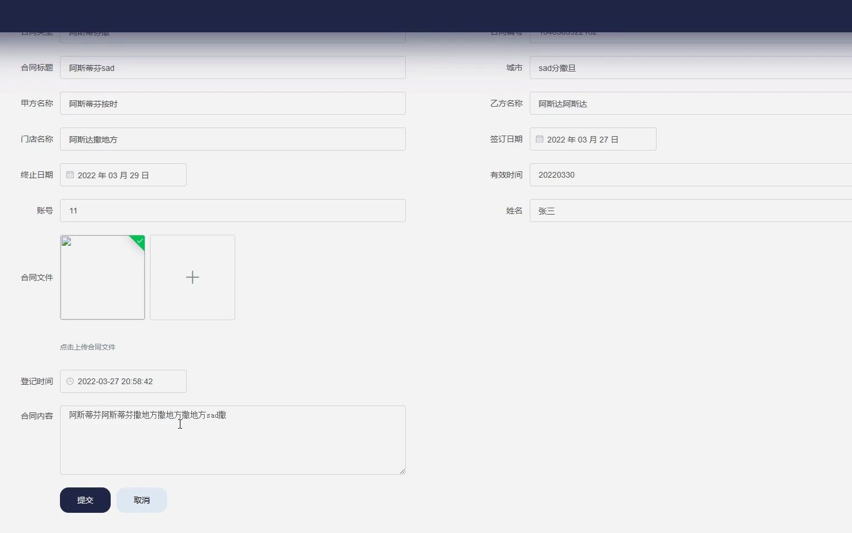Select the uploaded contract file thumbnail

(103, 277)
